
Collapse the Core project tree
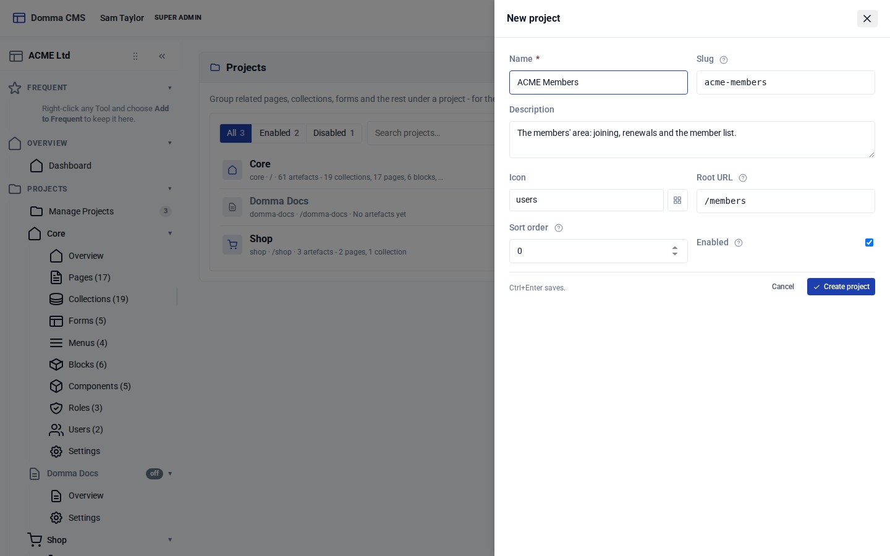170,234
